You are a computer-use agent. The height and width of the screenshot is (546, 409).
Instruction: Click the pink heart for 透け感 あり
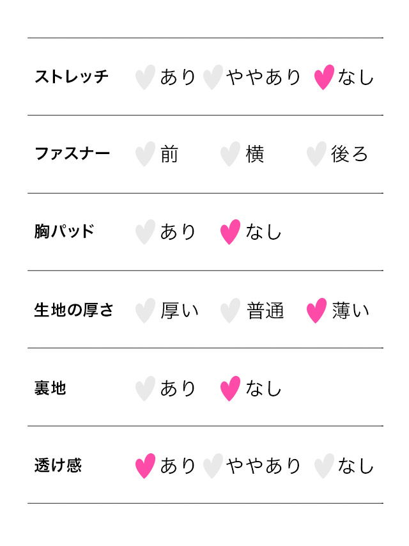pos(145,466)
